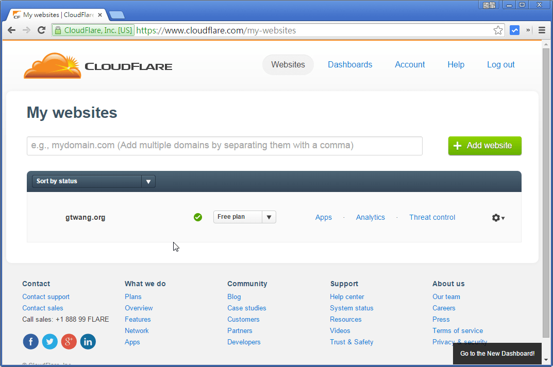Click Go to the New Dashboard
553x367 pixels.
496,354
